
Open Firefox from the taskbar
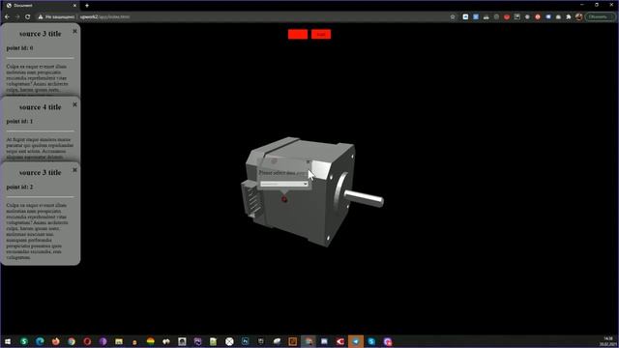pos(56,341)
